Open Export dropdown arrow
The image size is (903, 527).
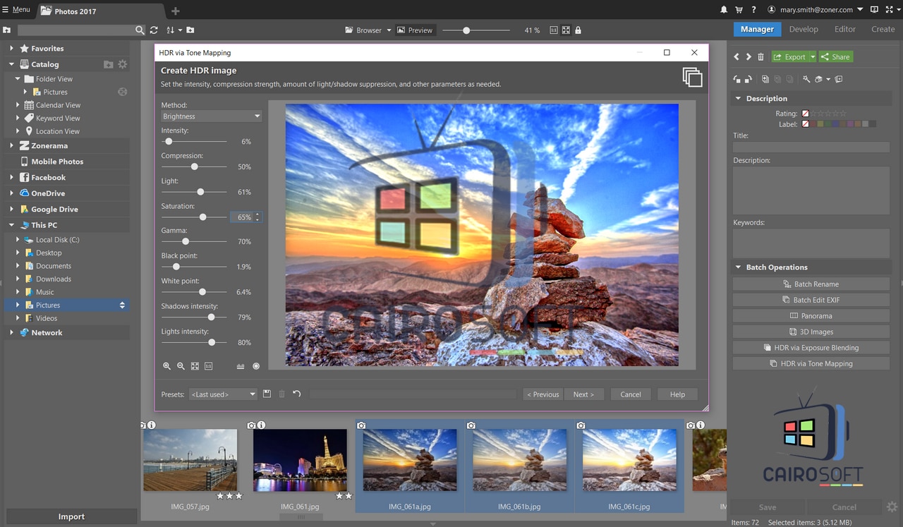813,57
